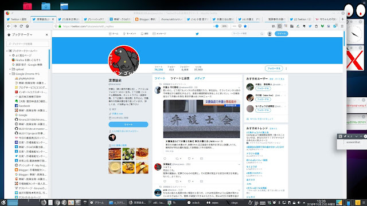Toggle the sidebar toolbar button

coord(279,26)
